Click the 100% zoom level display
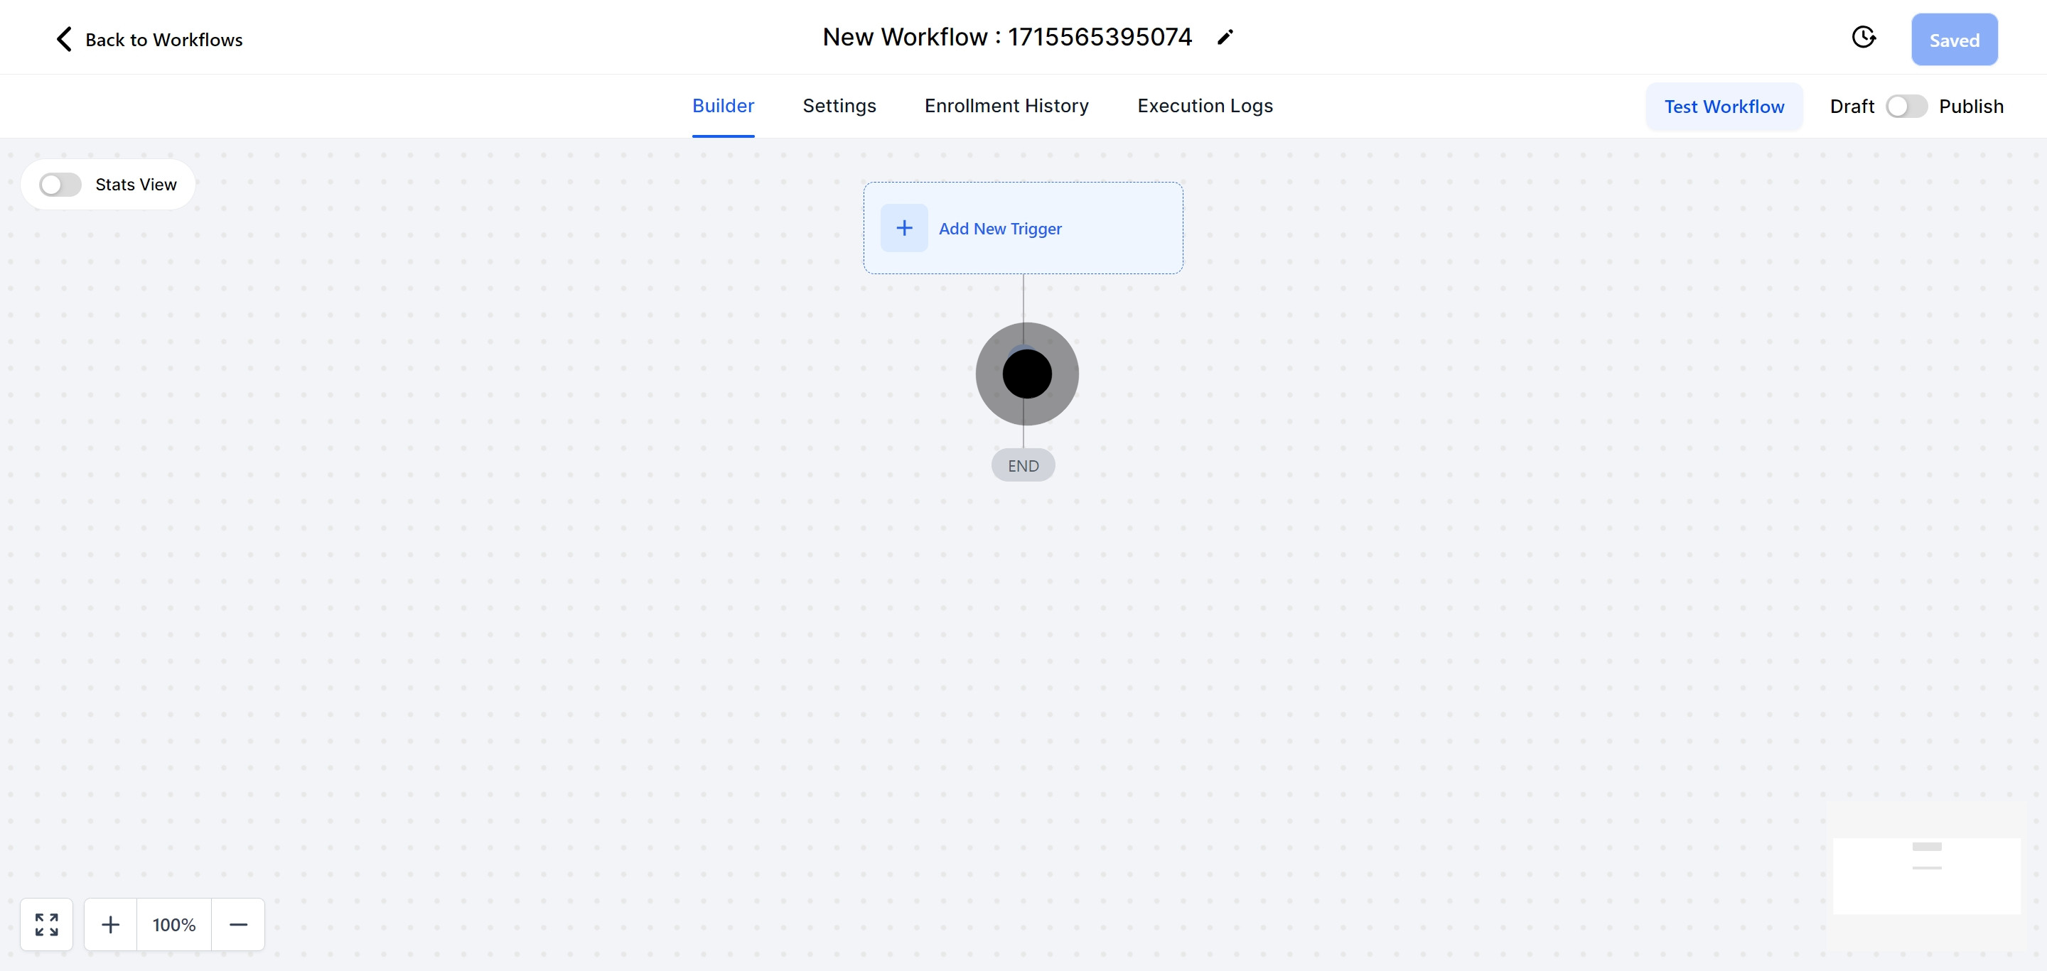 [x=174, y=924]
